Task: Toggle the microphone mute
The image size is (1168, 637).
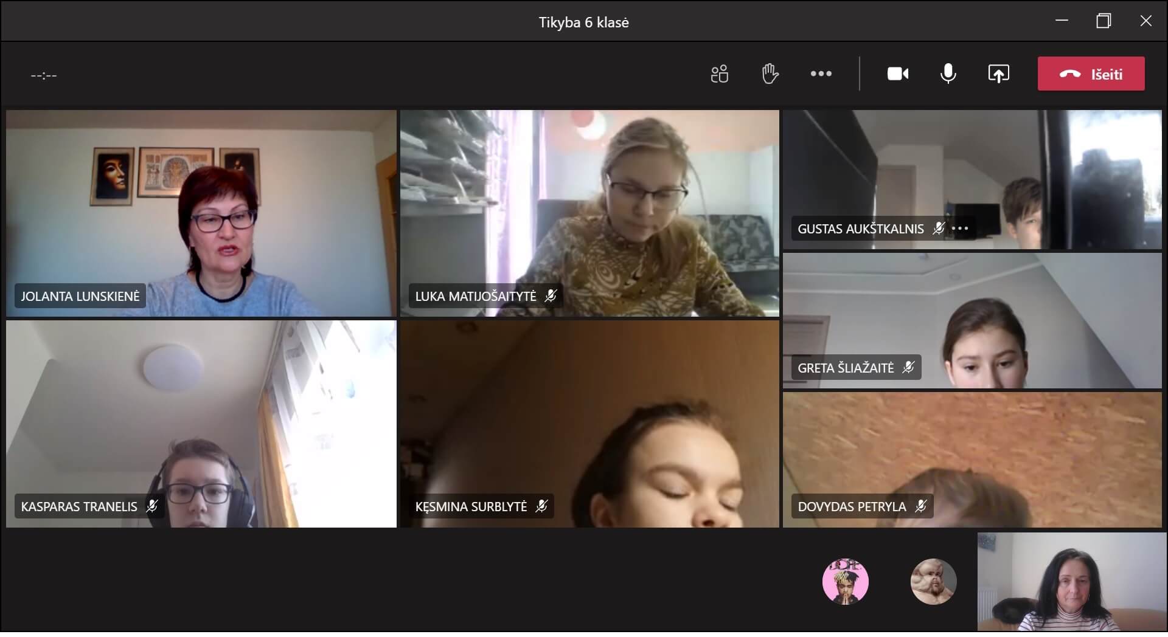Action: (x=948, y=74)
